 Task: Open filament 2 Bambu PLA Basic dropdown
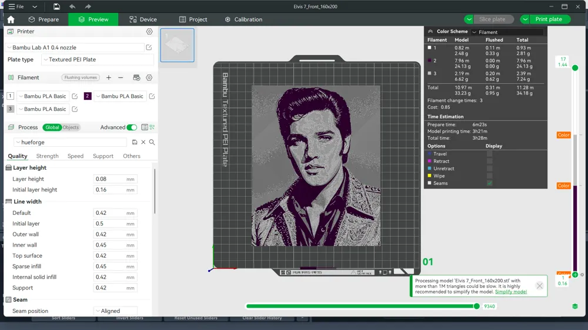[x=120, y=96]
